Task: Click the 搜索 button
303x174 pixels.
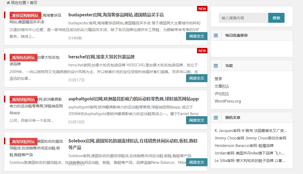Action: pyautogui.click(x=276, y=18)
